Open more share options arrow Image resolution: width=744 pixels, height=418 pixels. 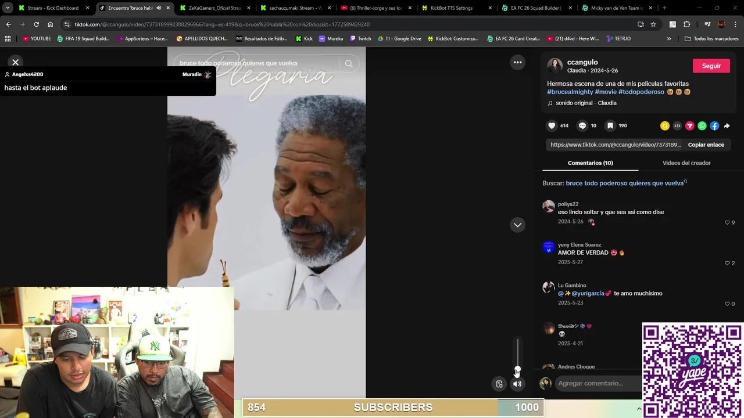[x=727, y=126]
